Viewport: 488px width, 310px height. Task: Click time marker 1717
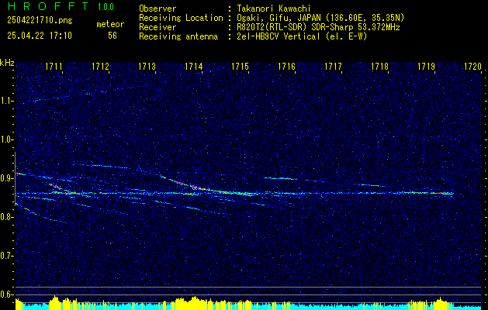[333, 67]
